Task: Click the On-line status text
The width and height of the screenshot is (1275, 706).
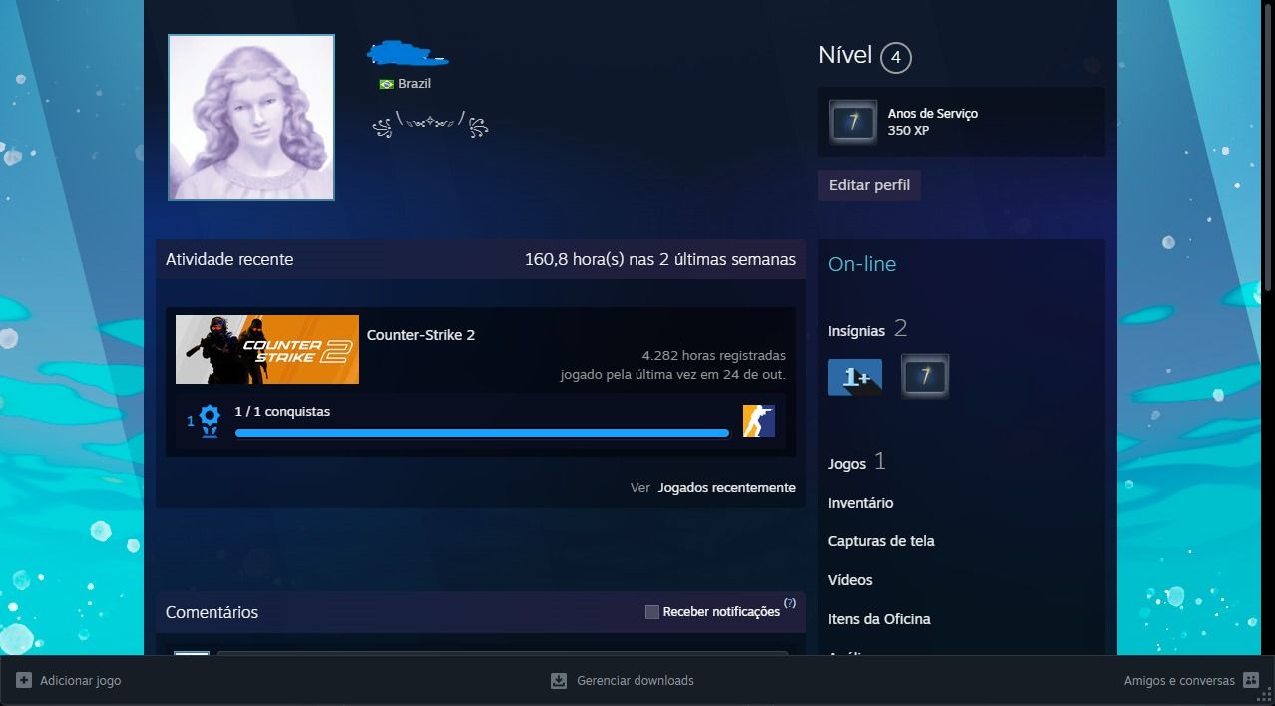Action: (862, 264)
